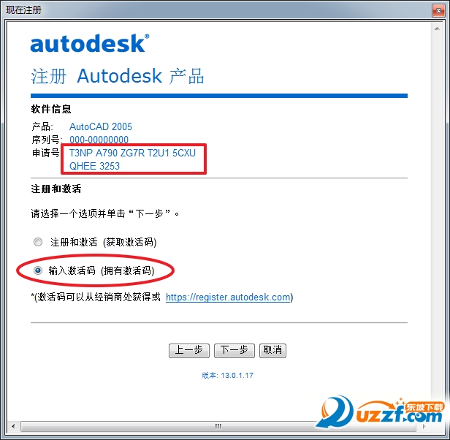The height and width of the screenshot is (440, 450).
Task: Click the version 13.0.1.17 text
Action: (227, 376)
